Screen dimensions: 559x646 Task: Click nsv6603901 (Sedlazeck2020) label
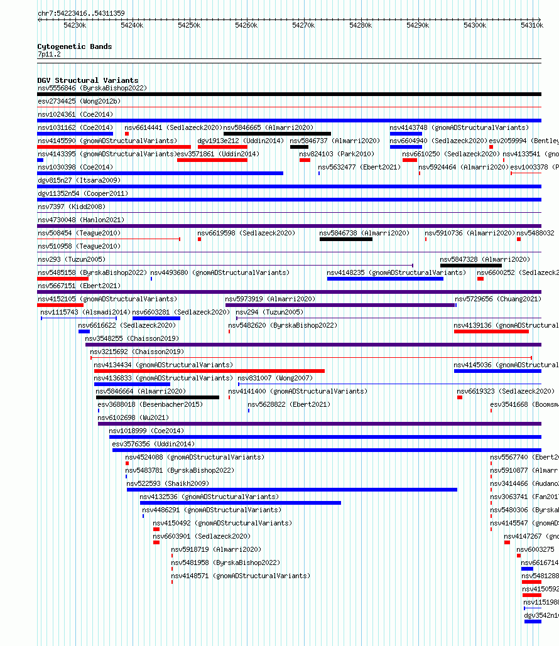click(x=202, y=536)
